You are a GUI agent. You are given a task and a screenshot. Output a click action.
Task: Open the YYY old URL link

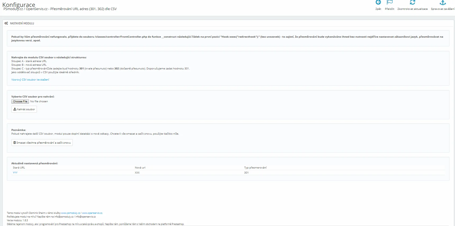(x=15, y=173)
